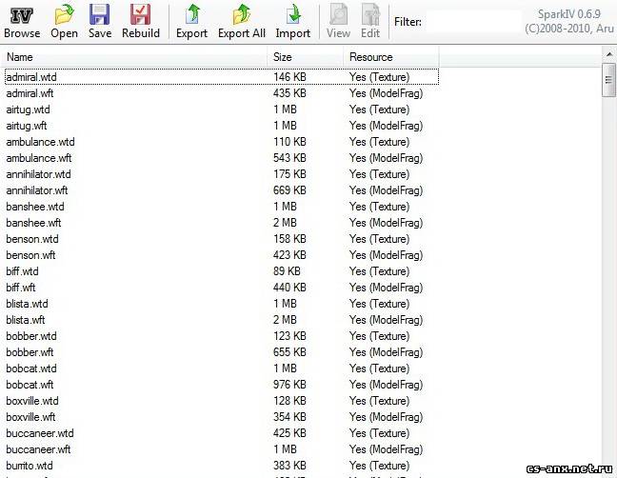Choose ambulance.wft from the list

tap(222, 158)
